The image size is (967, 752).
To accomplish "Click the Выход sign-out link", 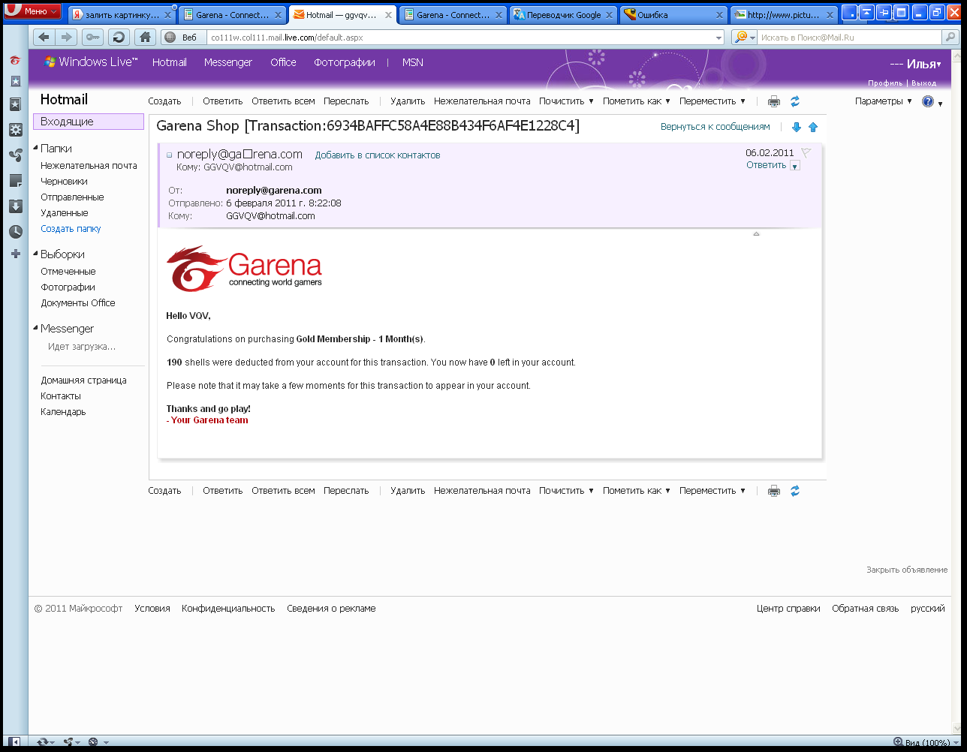I will (x=923, y=83).
